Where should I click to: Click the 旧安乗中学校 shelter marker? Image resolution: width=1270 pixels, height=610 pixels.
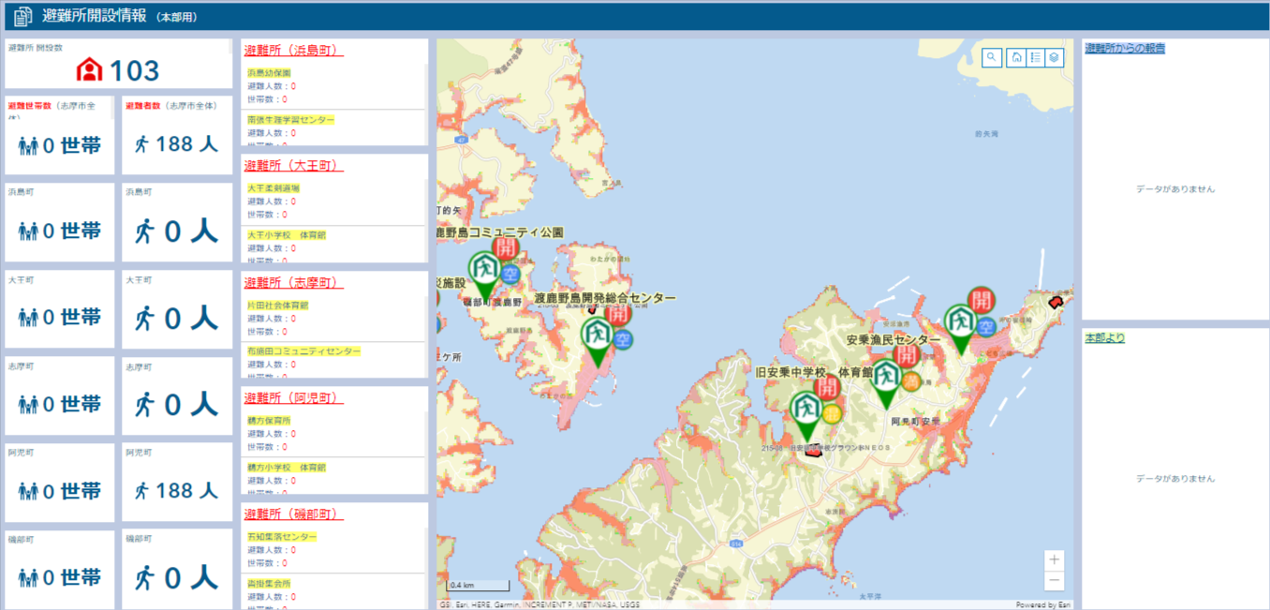[805, 413]
